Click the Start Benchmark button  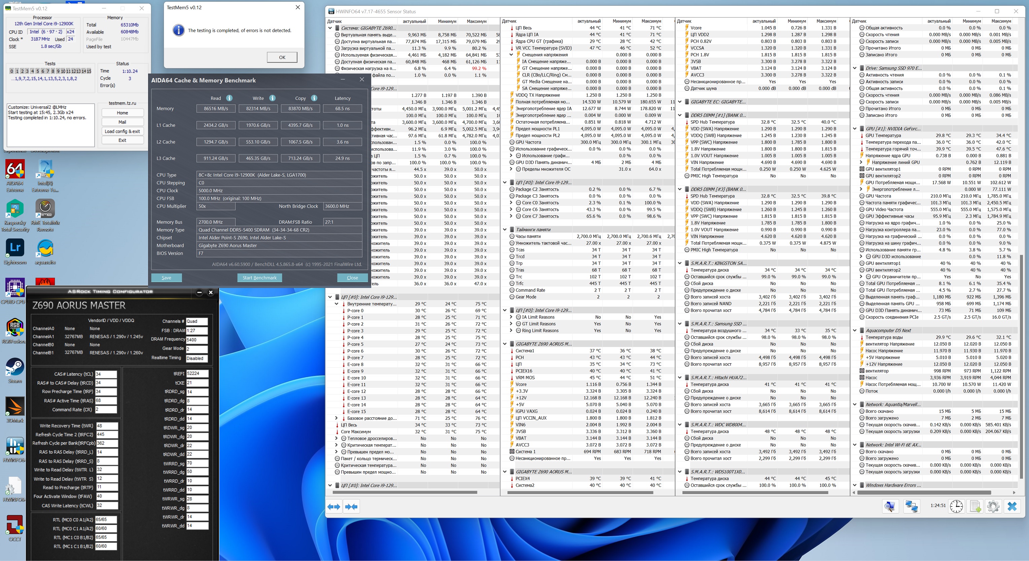coord(259,277)
